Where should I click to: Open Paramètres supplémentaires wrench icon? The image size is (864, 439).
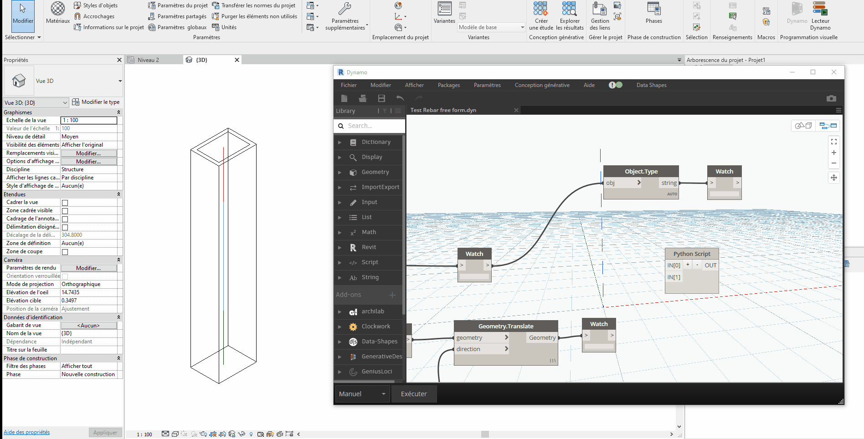(x=345, y=9)
